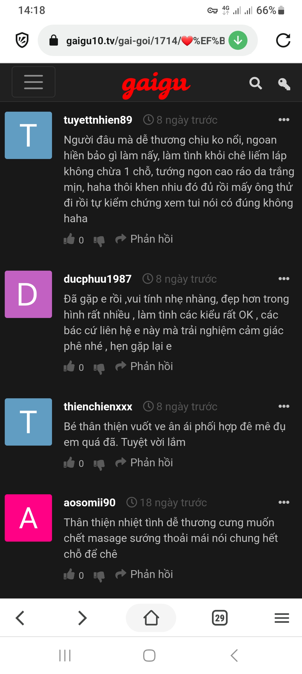Open the three-dot options on tuyettnhien89's comment
The image size is (302, 674).
click(284, 120)
